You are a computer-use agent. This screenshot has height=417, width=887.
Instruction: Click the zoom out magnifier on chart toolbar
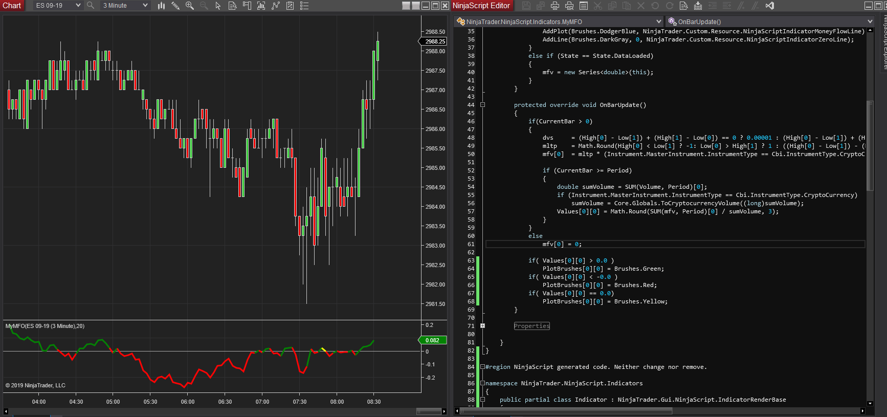[204, 6]
